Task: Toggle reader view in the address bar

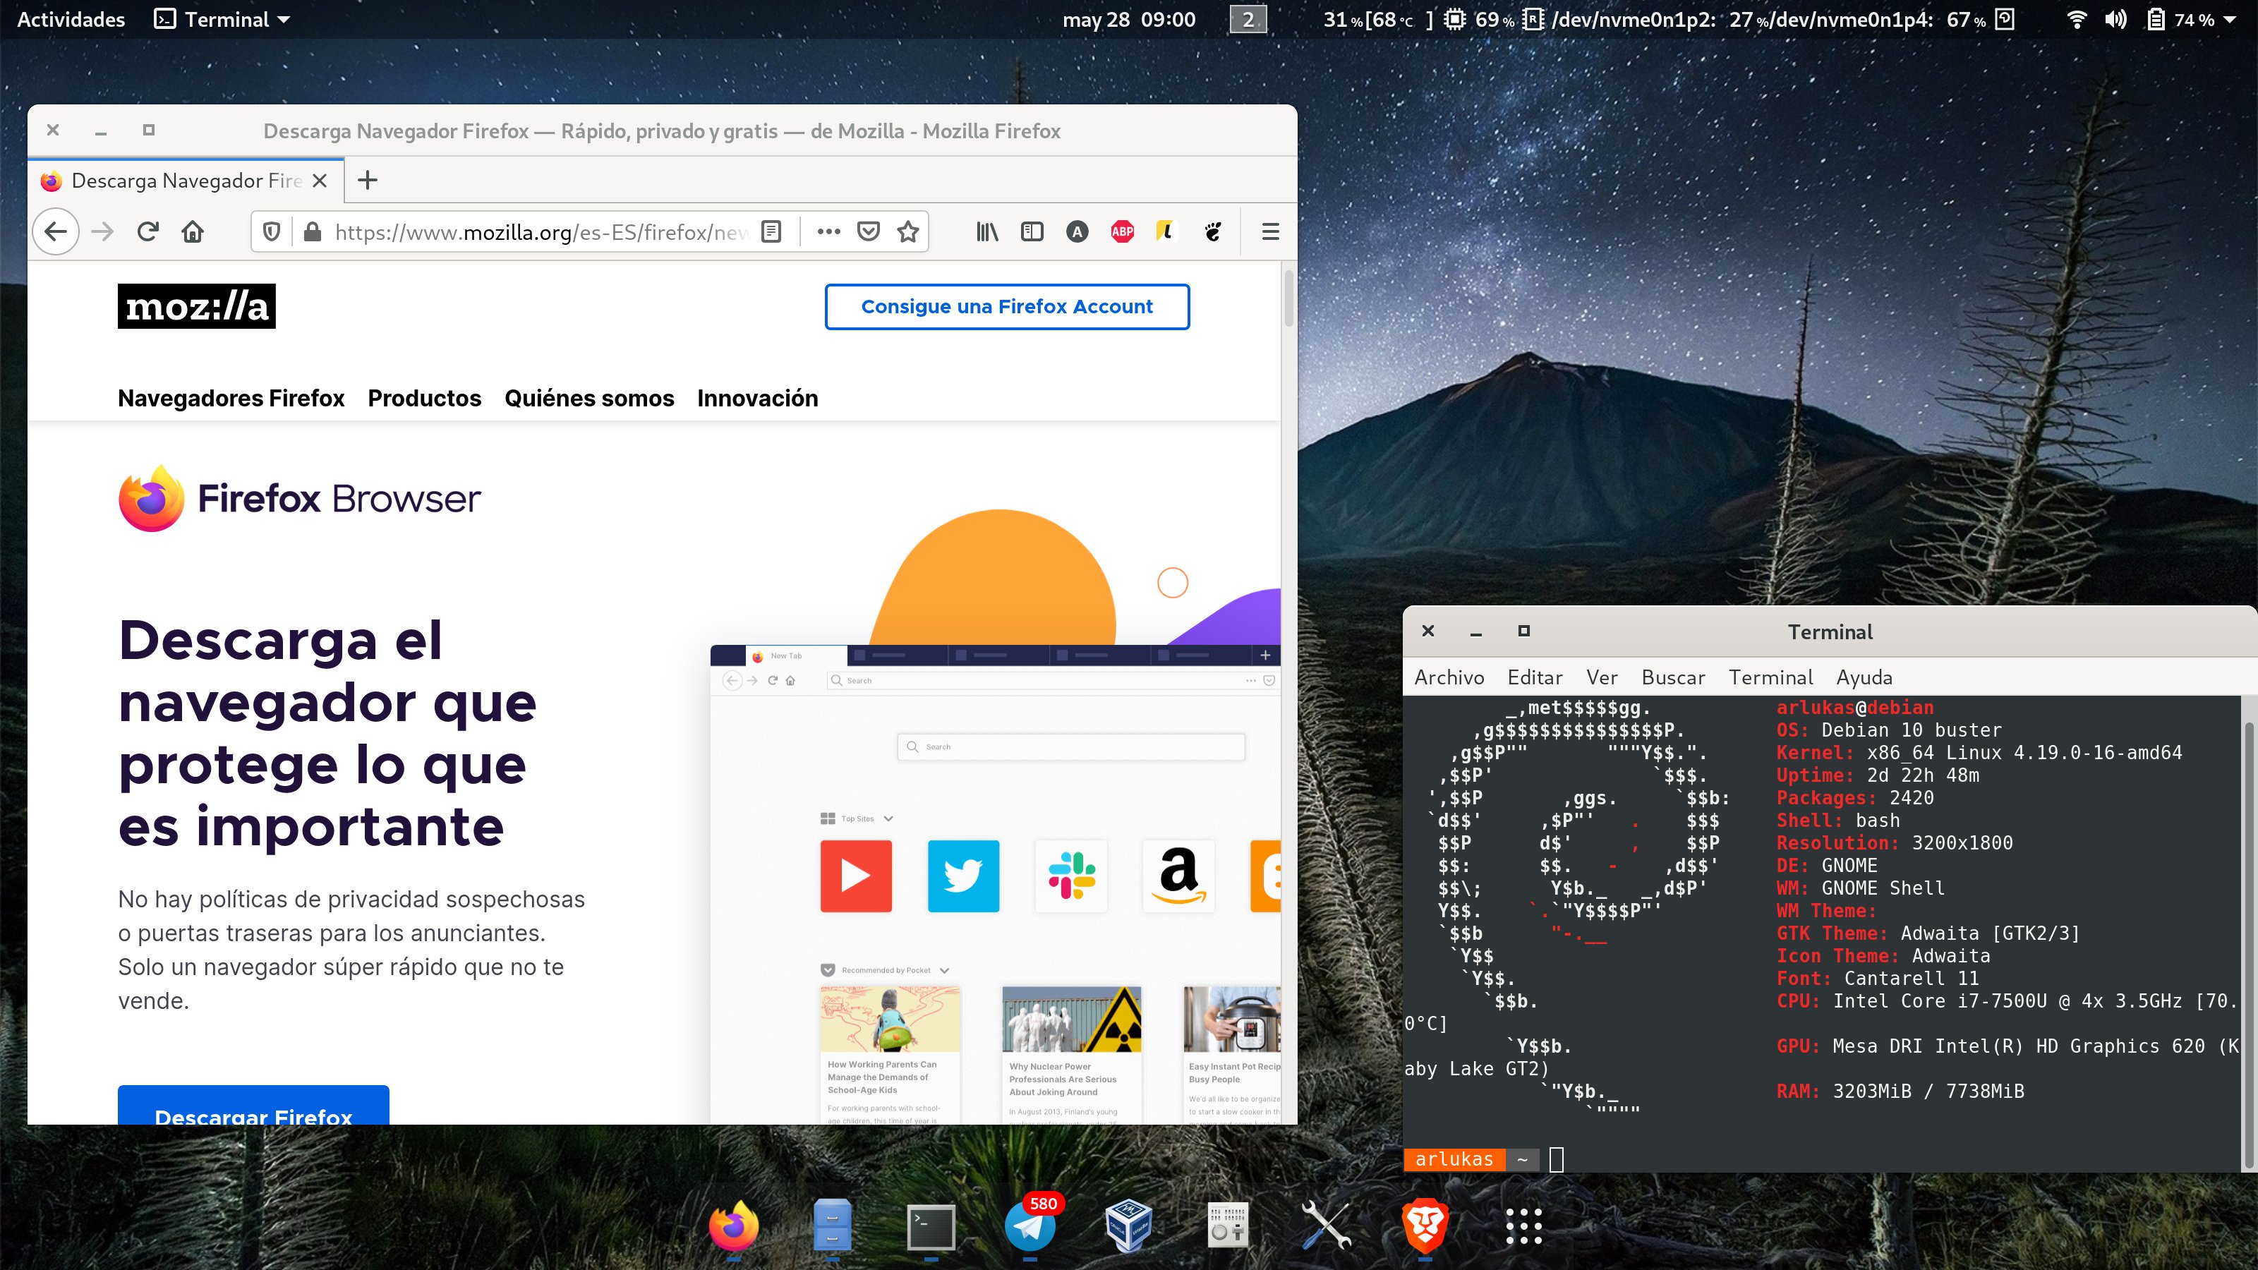Action: click(x=771, y=231)
